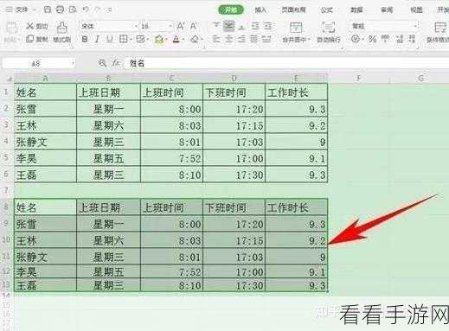
Task: Open the number format dropdown (常规)
Action: [x=415, y=26]
